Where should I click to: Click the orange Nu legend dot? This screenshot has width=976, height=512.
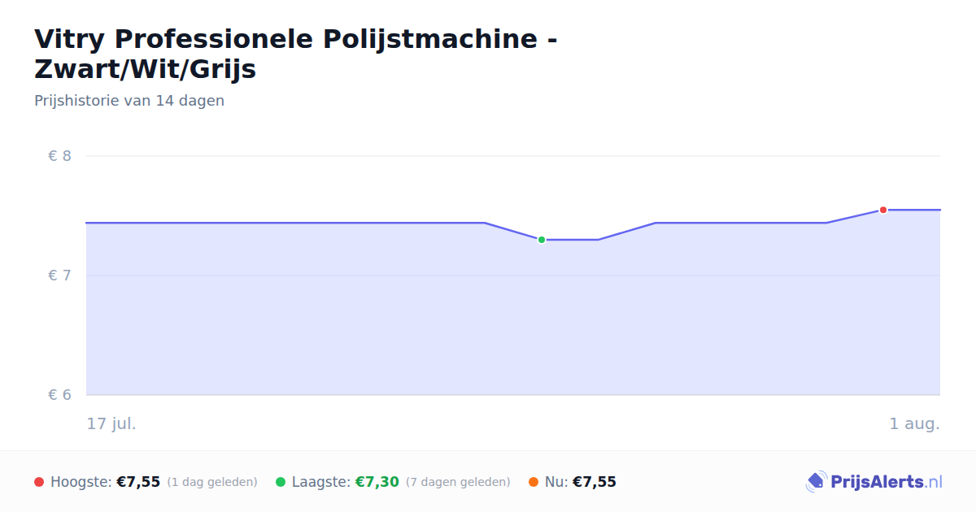coord(534,482)
